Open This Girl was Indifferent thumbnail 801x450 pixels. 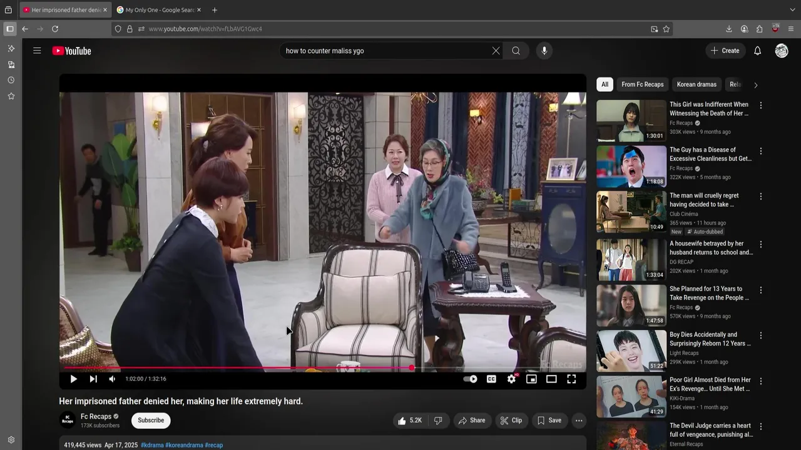pos(631,121)
